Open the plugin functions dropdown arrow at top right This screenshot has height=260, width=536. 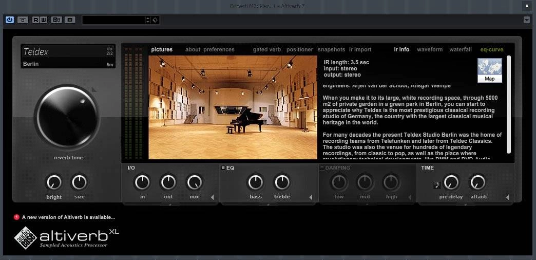[527, 20]
